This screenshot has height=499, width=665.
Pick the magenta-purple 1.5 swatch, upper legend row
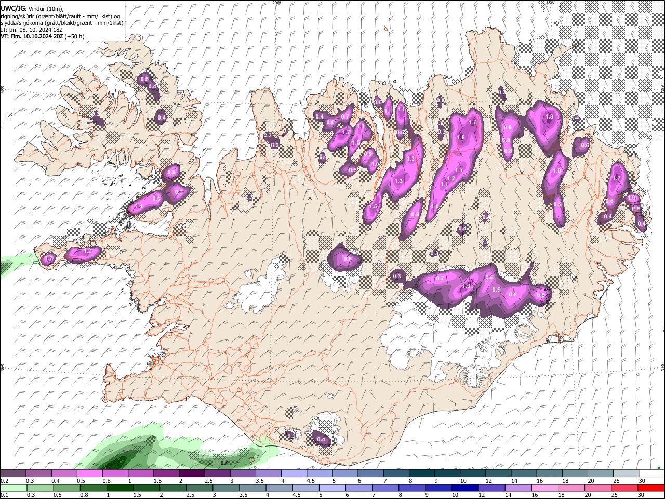coord(166,474)
